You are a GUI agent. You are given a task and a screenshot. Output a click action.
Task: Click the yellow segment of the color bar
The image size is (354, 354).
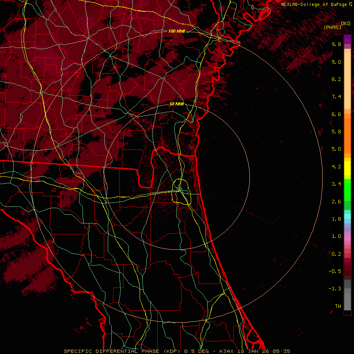tap(347, 168)
